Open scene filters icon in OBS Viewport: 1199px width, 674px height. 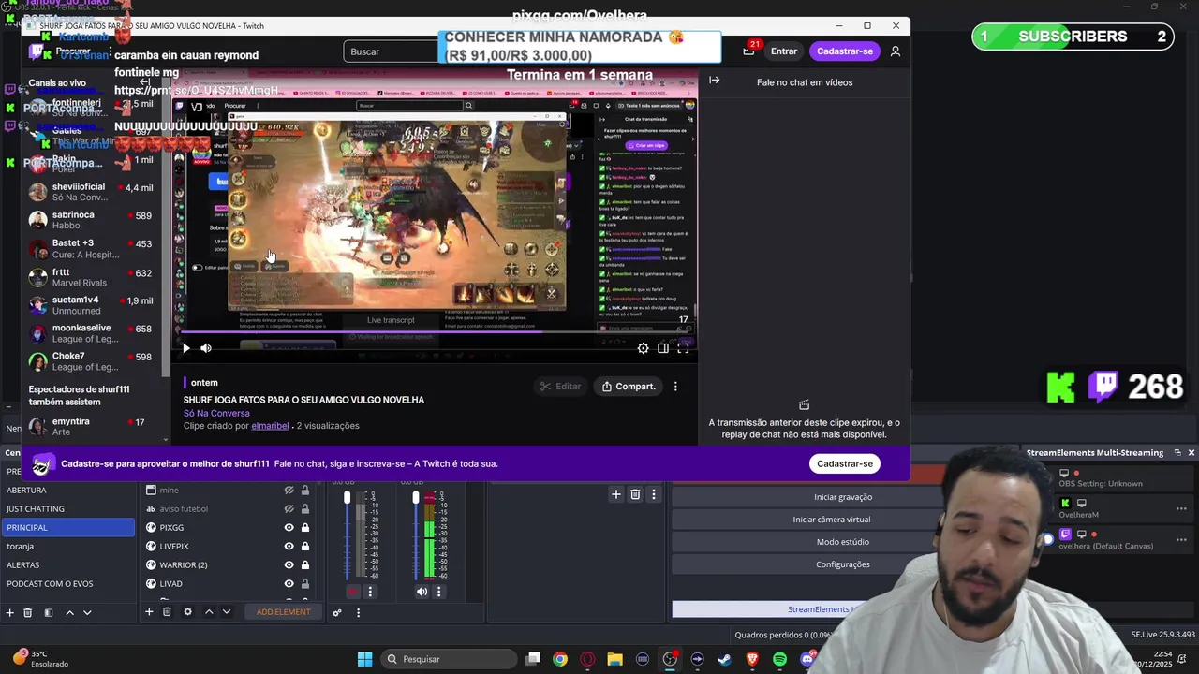tap(49, 612)
